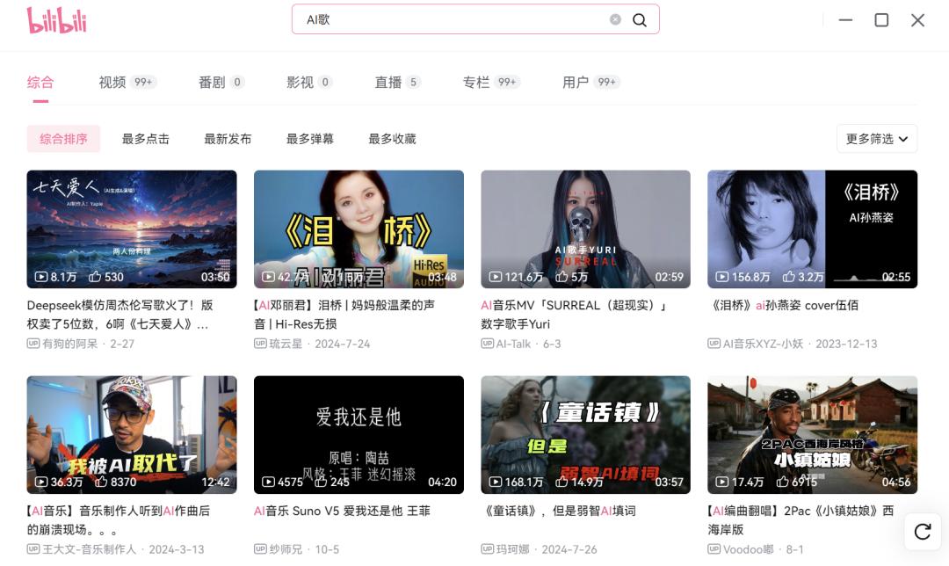This screenshot has height=566, width=949.
Task: Select 综合排序 sort option
Action: pos(63,139)
